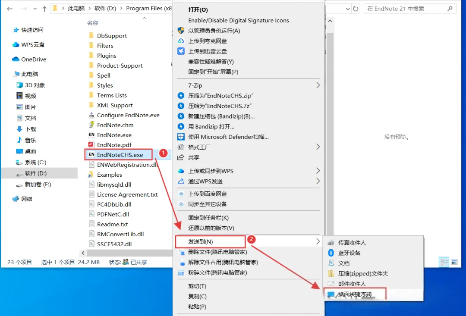Select 网络 in navigation pane

(27, 199)
